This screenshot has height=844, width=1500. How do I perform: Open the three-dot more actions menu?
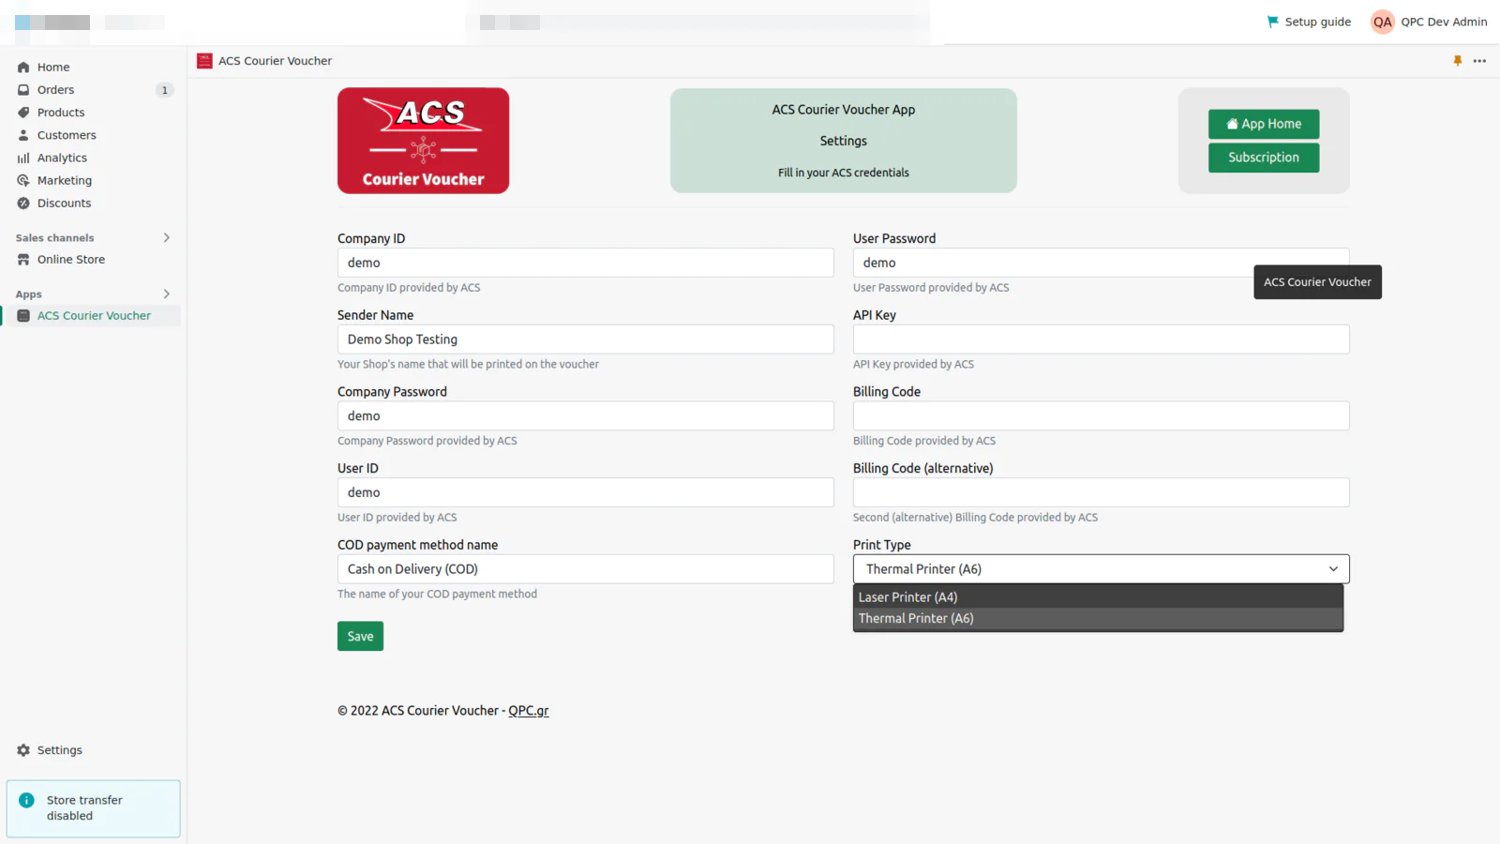coord(1479,61)
